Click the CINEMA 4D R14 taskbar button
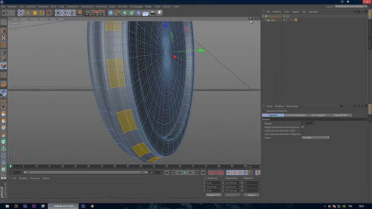This screenshot has width=372, height=209. point(63,206)
